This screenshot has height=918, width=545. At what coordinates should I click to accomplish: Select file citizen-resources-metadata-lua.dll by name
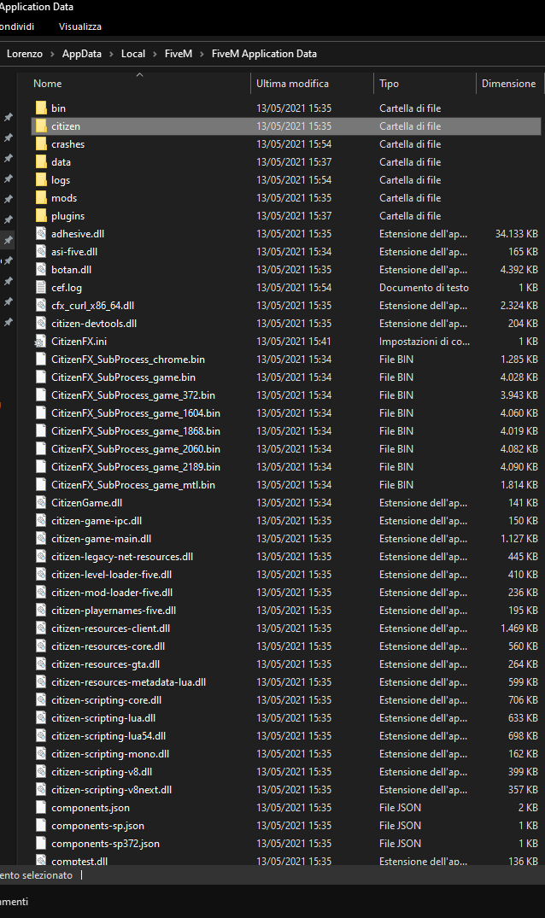tap(129, 682)
